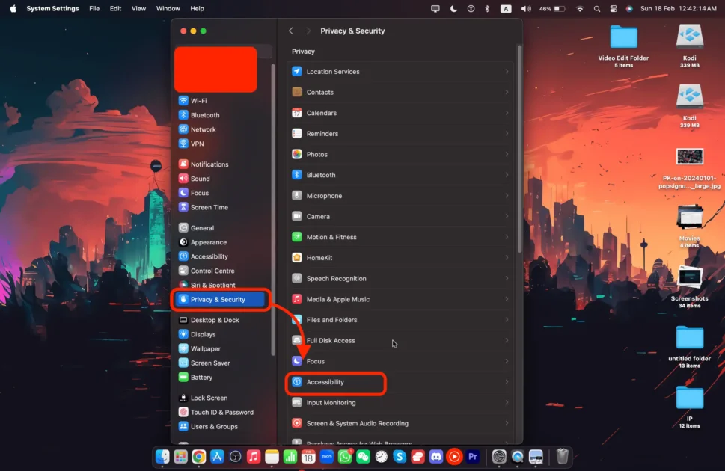Open the Window menu

168,9
